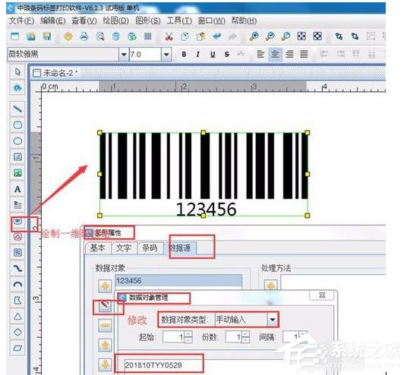This screenshot has width=407, height=375.
Task: Open the 查看(V) menu
Action: point(84,20)
